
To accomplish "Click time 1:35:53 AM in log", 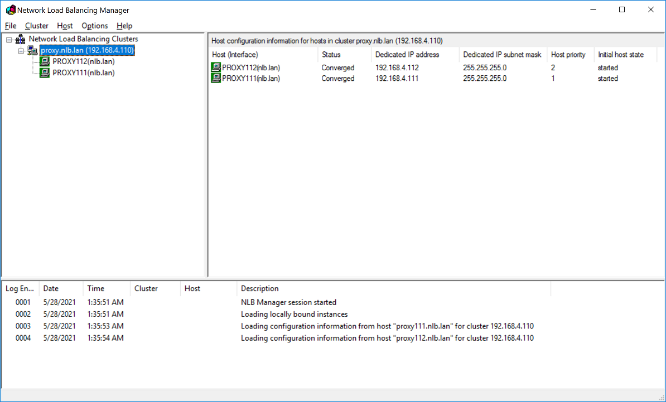I will pyautogui.click(x=105, y=326).
